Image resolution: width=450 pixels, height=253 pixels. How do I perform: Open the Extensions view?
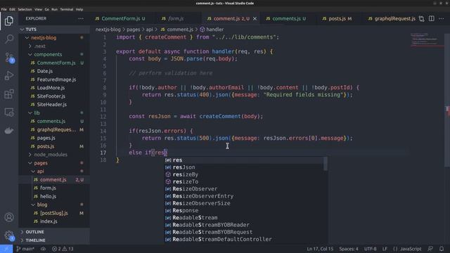click(9, 93)
